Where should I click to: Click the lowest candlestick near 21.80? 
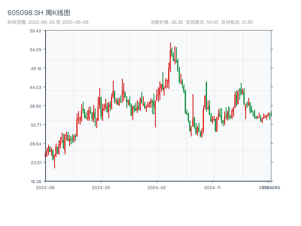(55, 162)
